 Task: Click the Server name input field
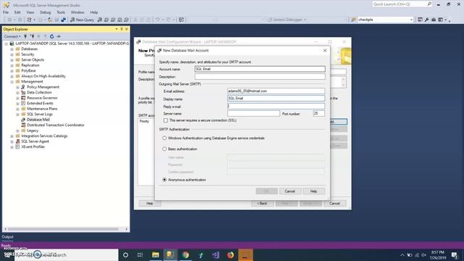pos(253,113)
